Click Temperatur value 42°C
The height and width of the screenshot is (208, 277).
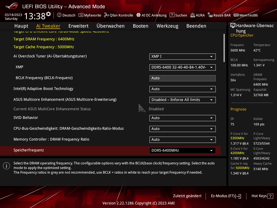257,50
